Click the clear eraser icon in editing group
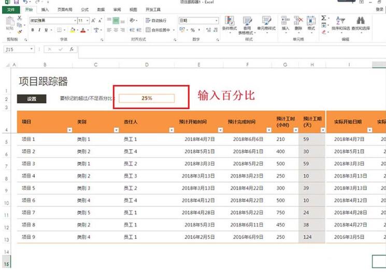This screenshot has height=272, width=386. coord(324,32)
